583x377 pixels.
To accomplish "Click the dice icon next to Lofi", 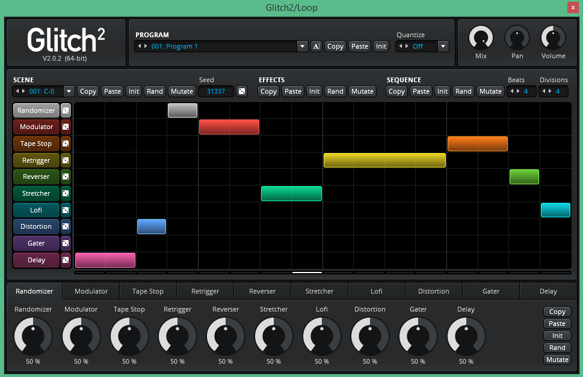I will (x=66, y=210).
